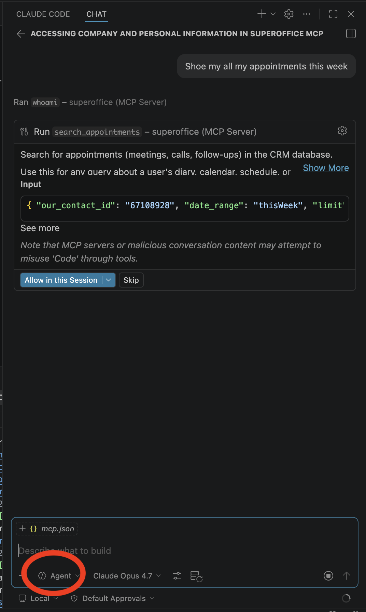Screen dimensions: 366x612
Task: Open the Local session target dropdown
Action: [38, 598]
